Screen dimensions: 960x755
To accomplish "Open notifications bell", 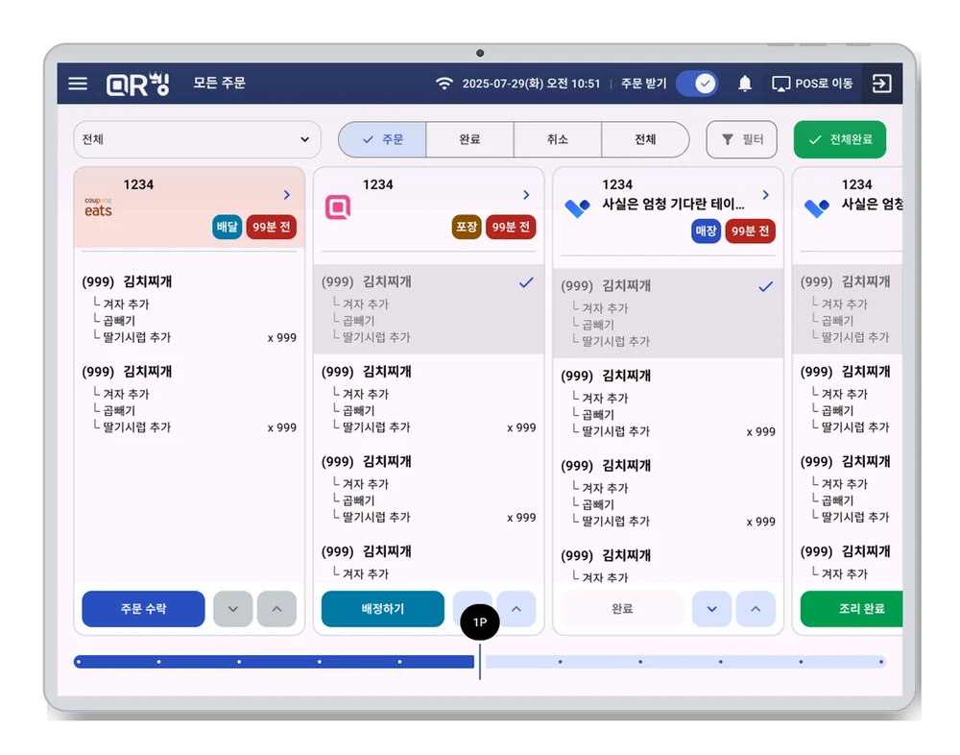I will click(745, 84).
